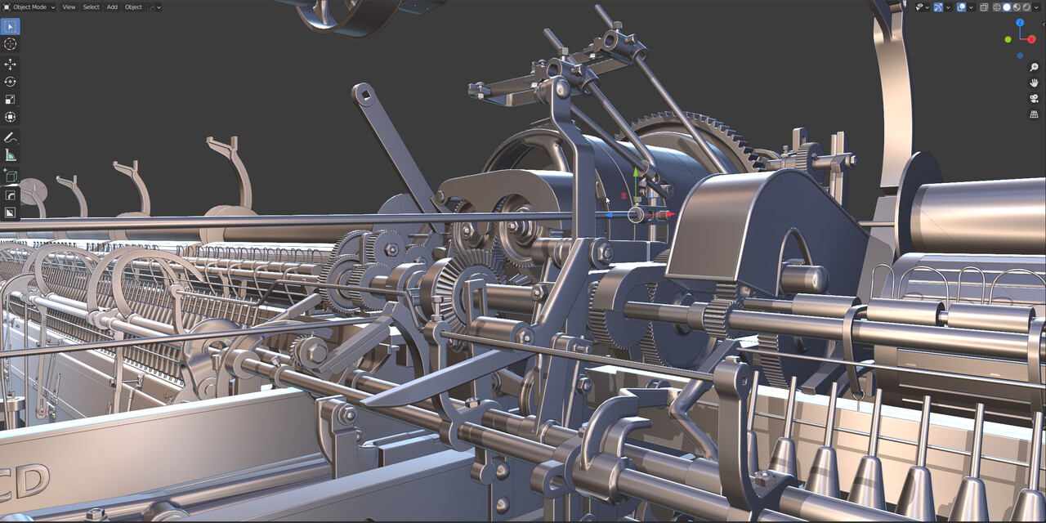Open the Add menu

click(x=112, y=7)
